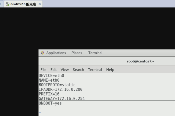175x116 pixels.
Task: Place cursor on ONBOOT=yes line
Action: (x=50, y=103)
